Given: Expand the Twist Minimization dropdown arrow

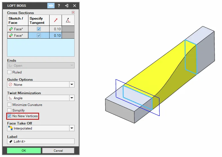Looking at the screenshot, I should (x=72, y=98).
